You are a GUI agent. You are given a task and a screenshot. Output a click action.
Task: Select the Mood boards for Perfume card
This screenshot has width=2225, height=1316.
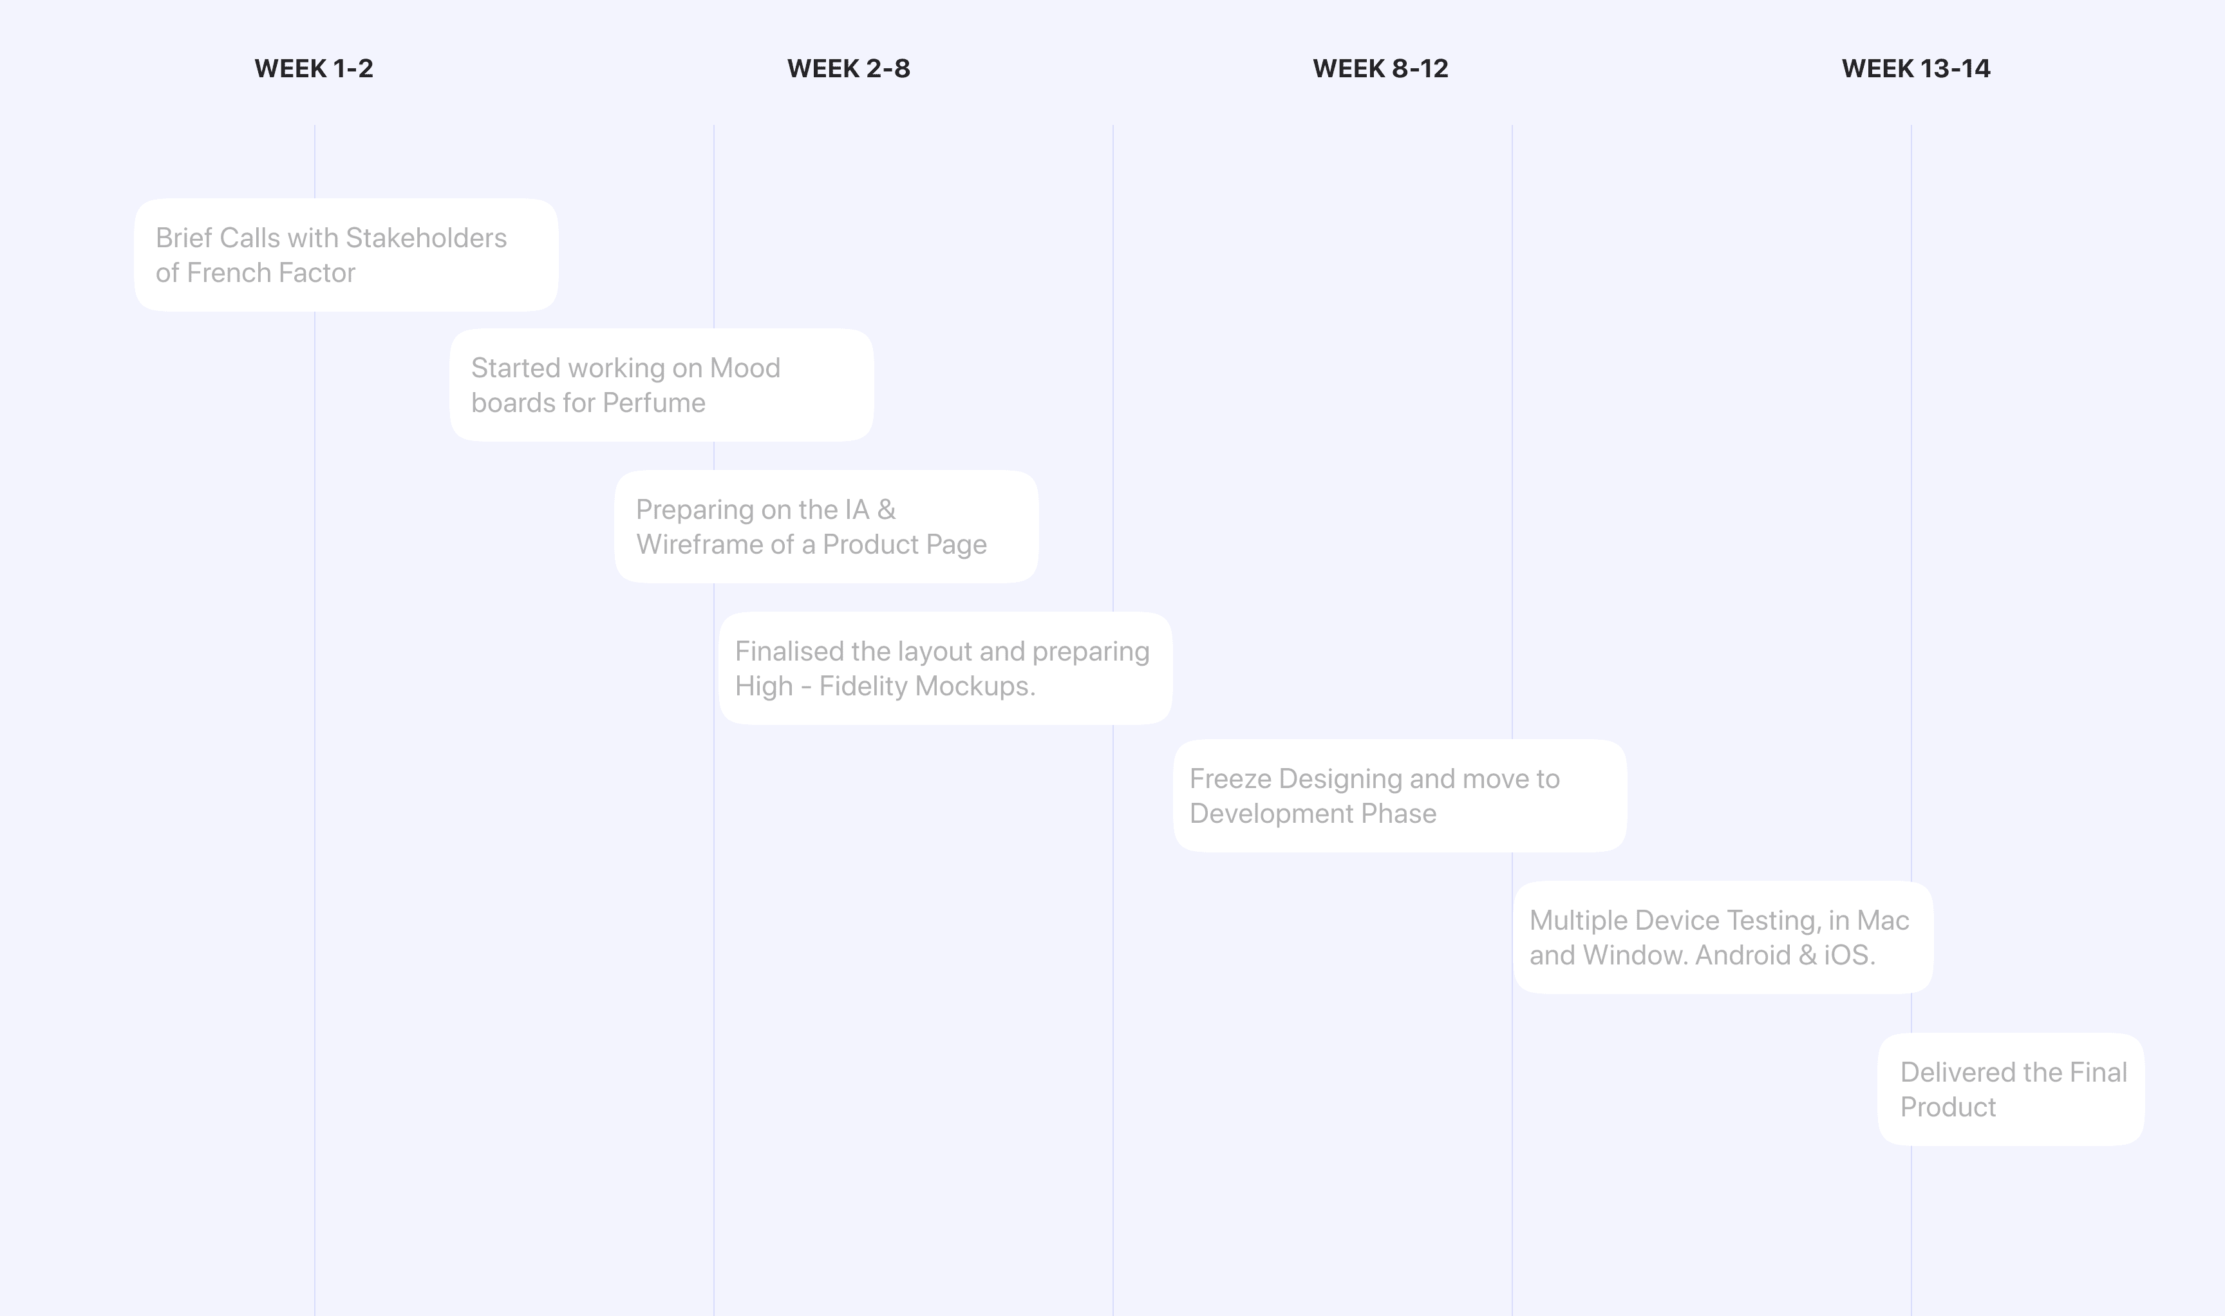tap(662, 385)
